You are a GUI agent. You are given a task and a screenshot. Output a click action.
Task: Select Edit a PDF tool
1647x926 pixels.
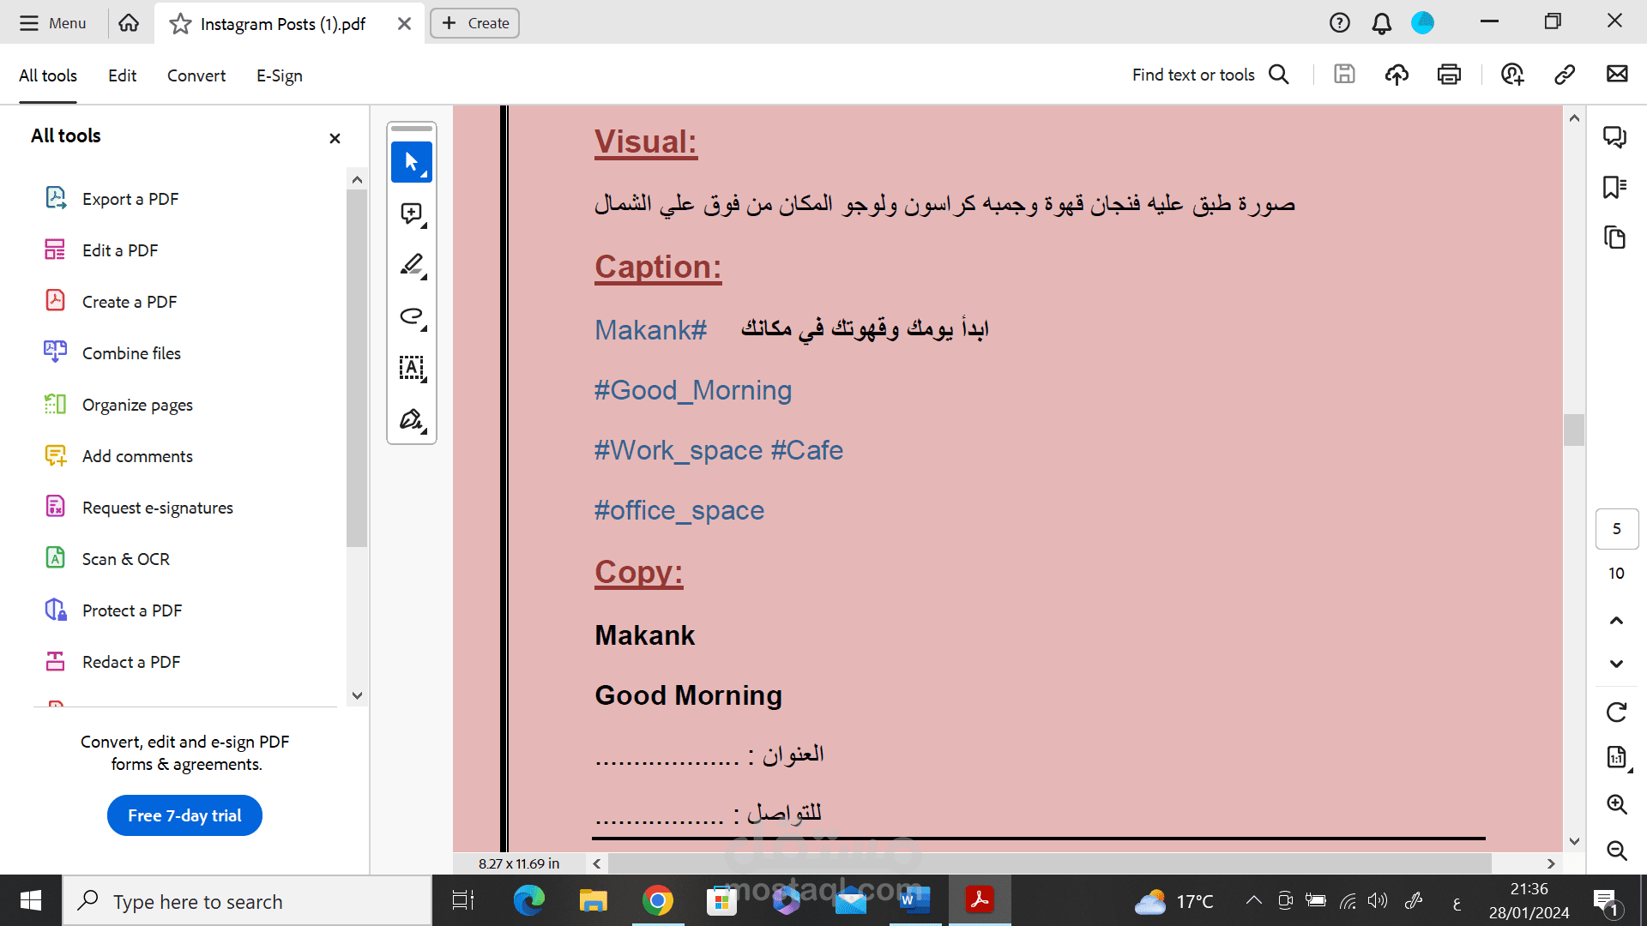point(101,250)
